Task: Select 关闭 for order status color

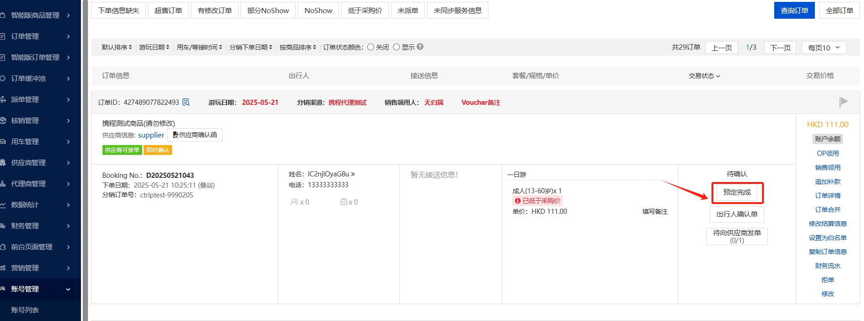Action: click(370, 47)
